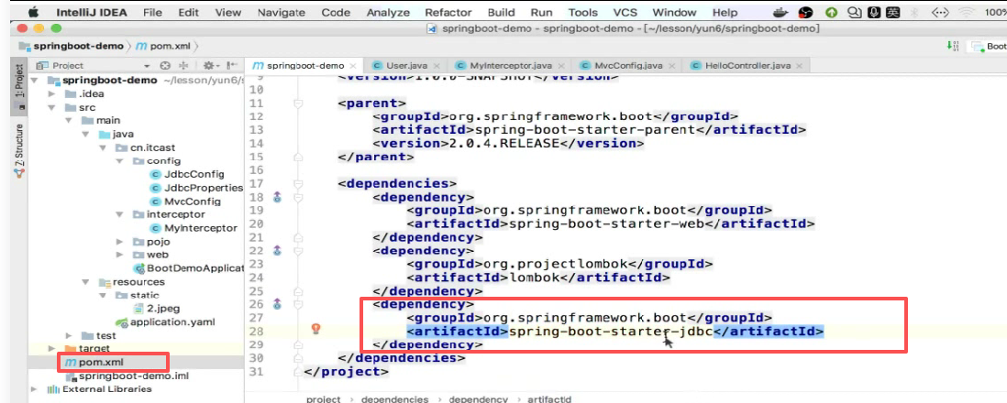
Task: Click Collapse All icon in Project panel
Action: 183,65
